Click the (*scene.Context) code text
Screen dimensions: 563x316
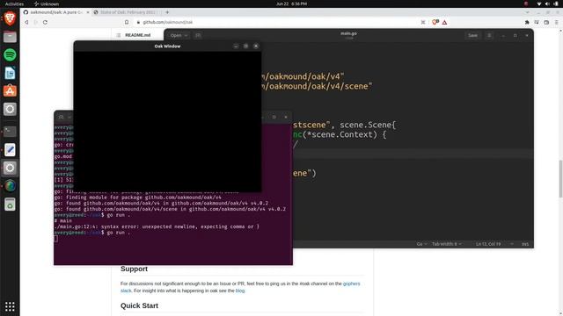(x=340, y=134)
